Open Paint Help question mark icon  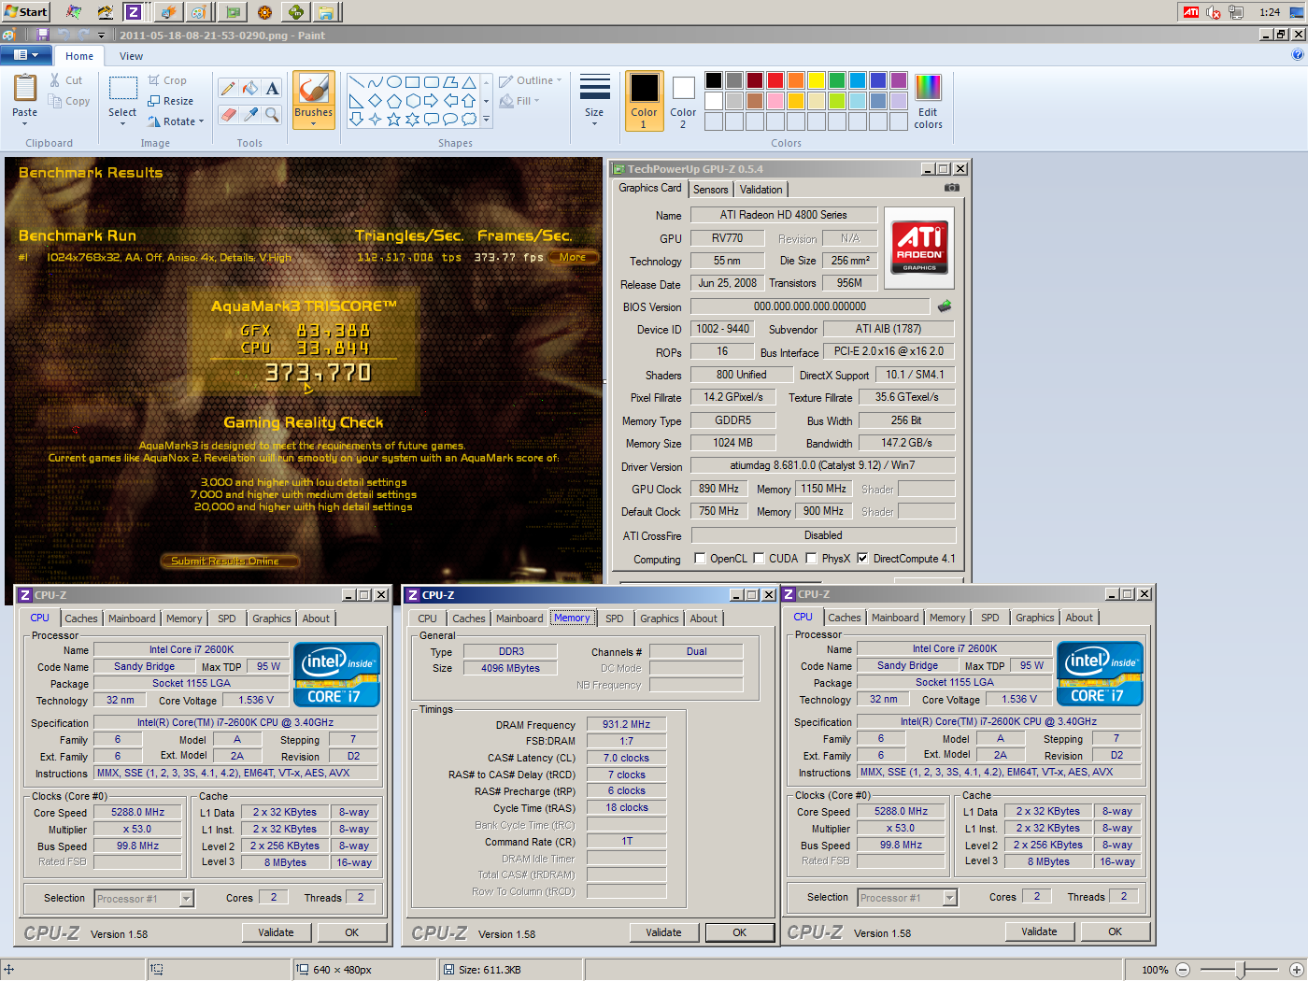[1298, 54]
